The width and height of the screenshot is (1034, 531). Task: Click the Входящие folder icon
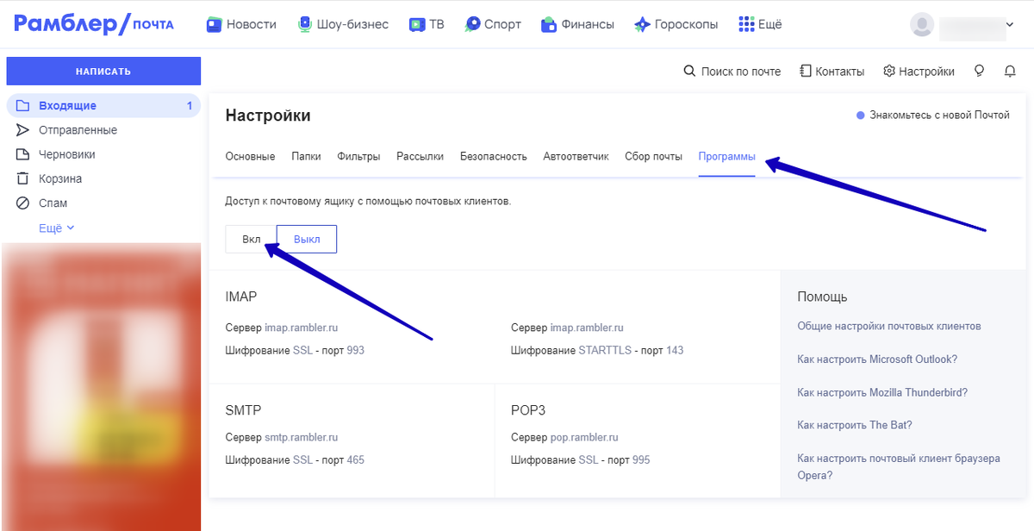click(x=23, y=106)
